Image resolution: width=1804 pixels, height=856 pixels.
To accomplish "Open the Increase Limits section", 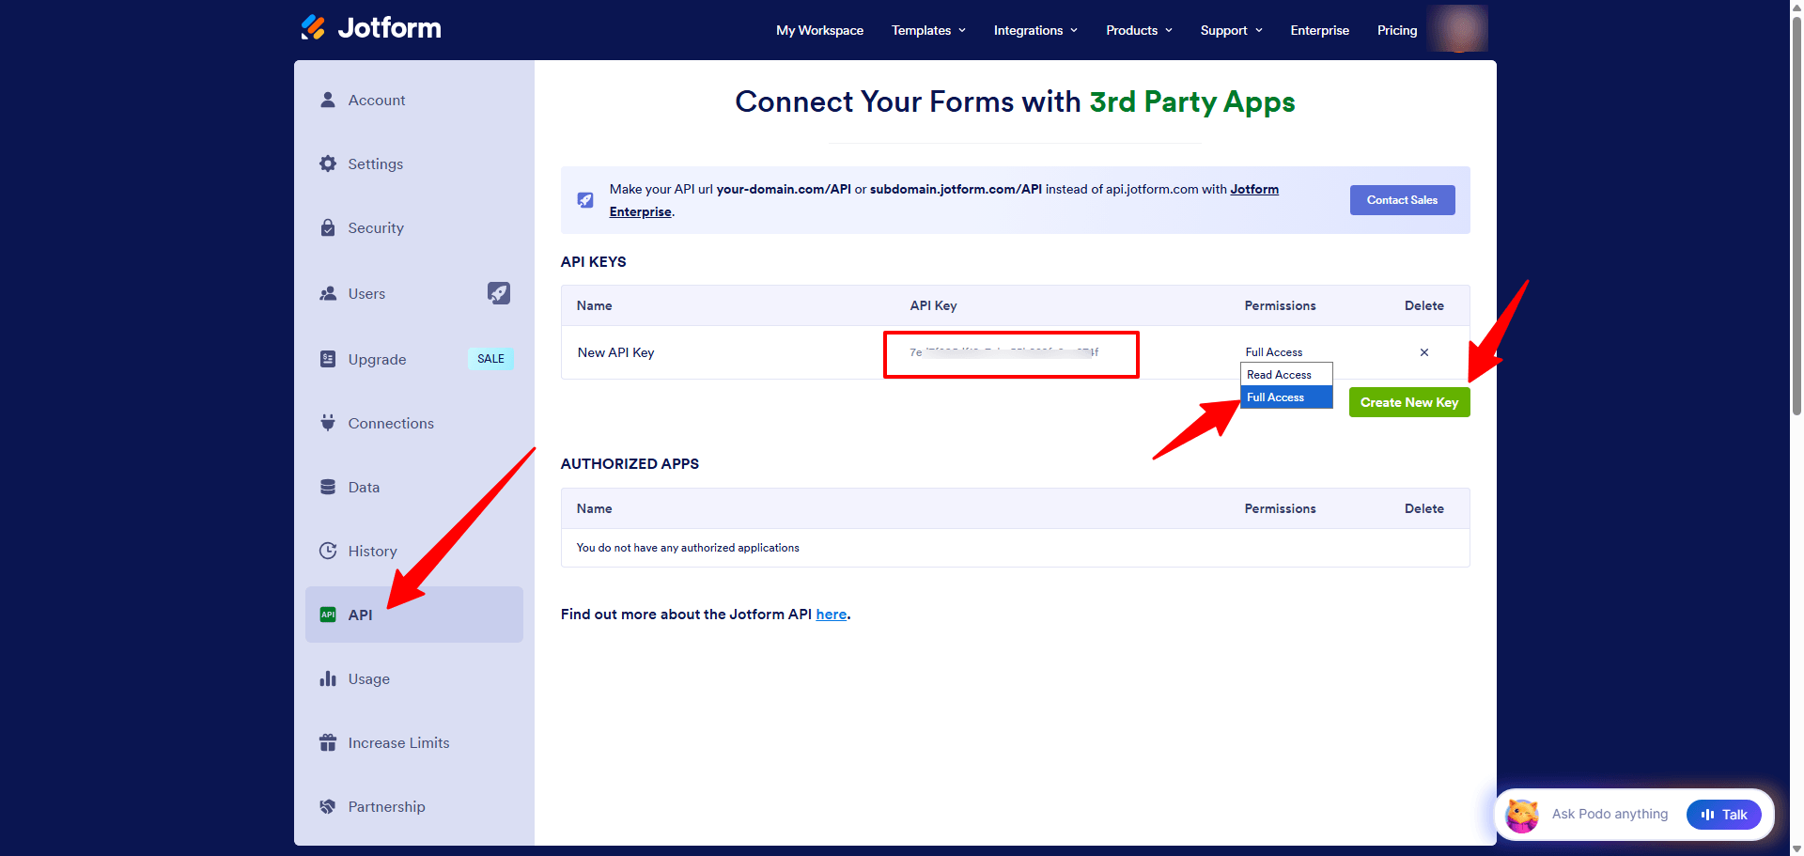I will (414, 742).
